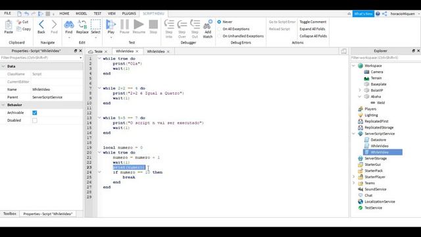Click the undo arrow in quick access bar
Image resolution: width=421 pixels, height=237 pixels.
point(26,13)
